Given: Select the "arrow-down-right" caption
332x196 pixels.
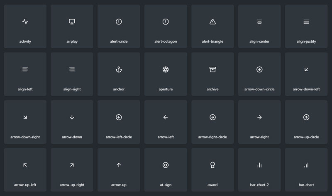Looking at the screenshot, I should pyautogui.click(x=25, y=137).
